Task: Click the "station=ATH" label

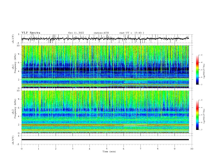Action: (101, 33)
